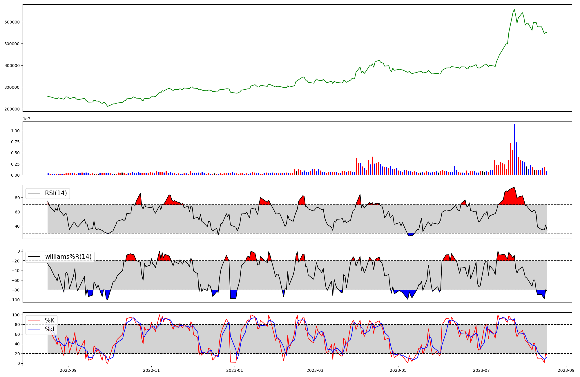The width and height of the screenshot is (580, 377).
Task: Select the 2023-03 x-axis date label
Action: tap(315, 370)
